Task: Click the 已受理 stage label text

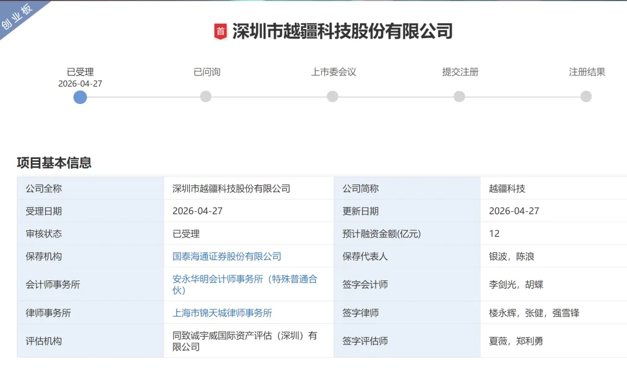Action: pyautogui.click(x=80, y=72)
